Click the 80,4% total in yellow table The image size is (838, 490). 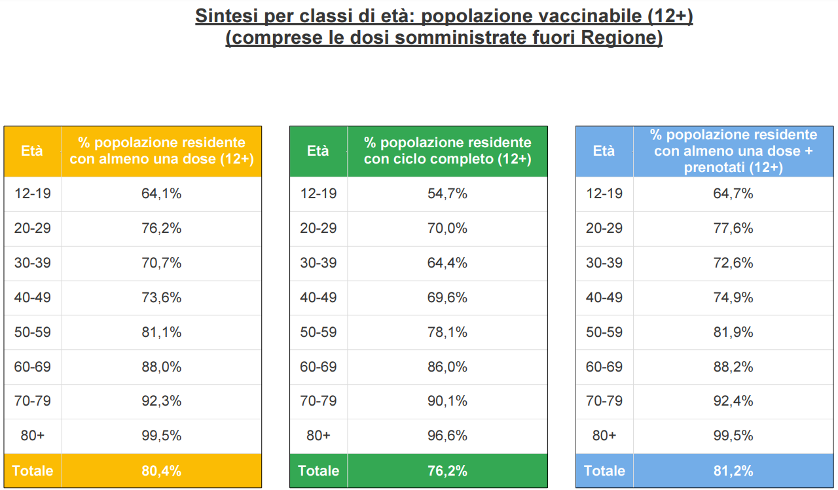pos(162,470)
